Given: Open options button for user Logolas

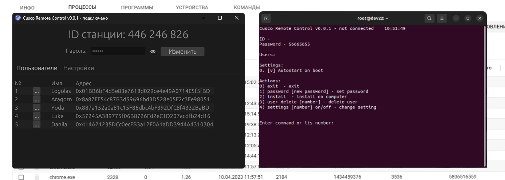Looking at the screenshot, I should (37, 91).
